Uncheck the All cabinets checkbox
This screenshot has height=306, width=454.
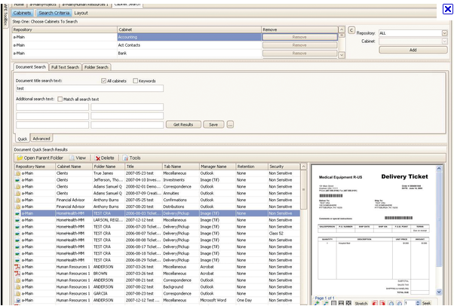click(x=104, y=81)
